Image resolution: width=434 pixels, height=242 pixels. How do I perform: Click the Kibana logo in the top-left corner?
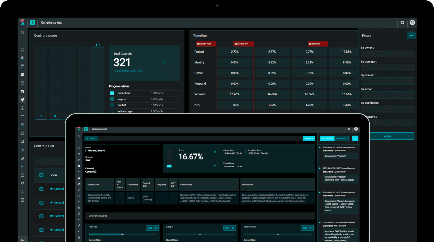point(22,22)
